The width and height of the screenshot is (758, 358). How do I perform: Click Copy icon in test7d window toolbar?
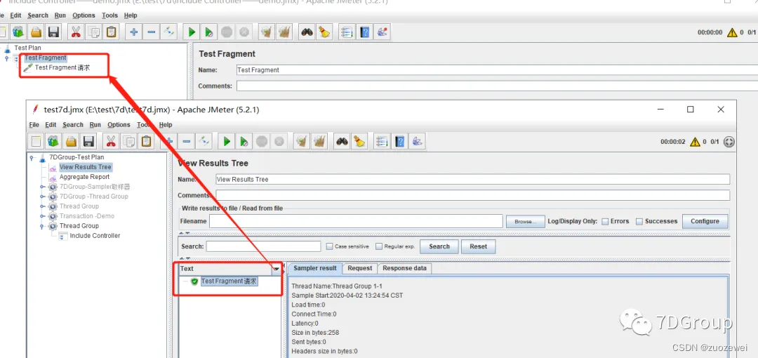tap(128, 142)
